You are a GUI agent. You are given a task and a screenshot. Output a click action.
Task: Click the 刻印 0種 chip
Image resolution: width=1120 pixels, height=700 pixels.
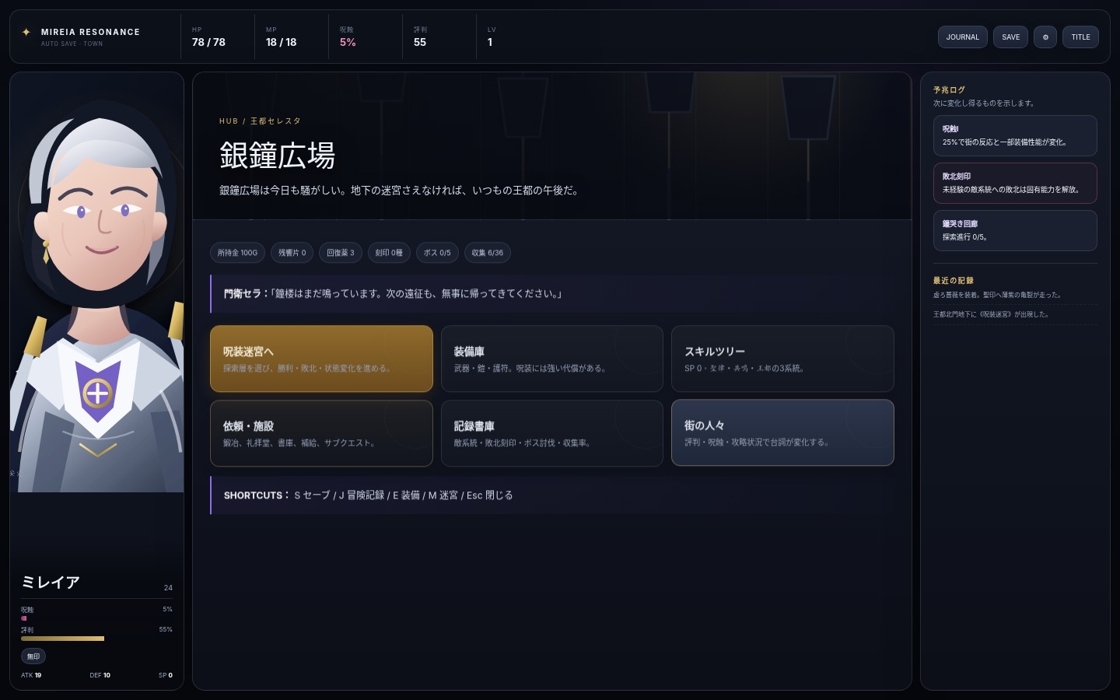(389, 253)
